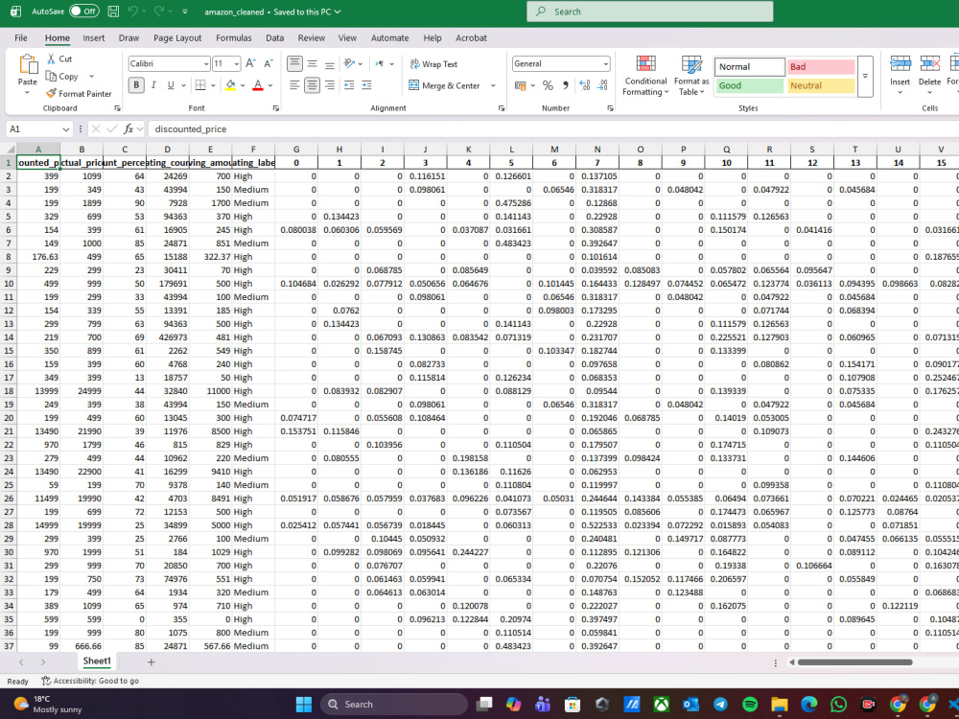Expand the Name Box dropdown
The width and height of the screenshot is (959, 719).
[66, 129]
